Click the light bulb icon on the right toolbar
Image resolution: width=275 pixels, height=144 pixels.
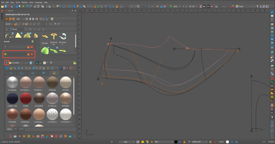tap(272, 117)
